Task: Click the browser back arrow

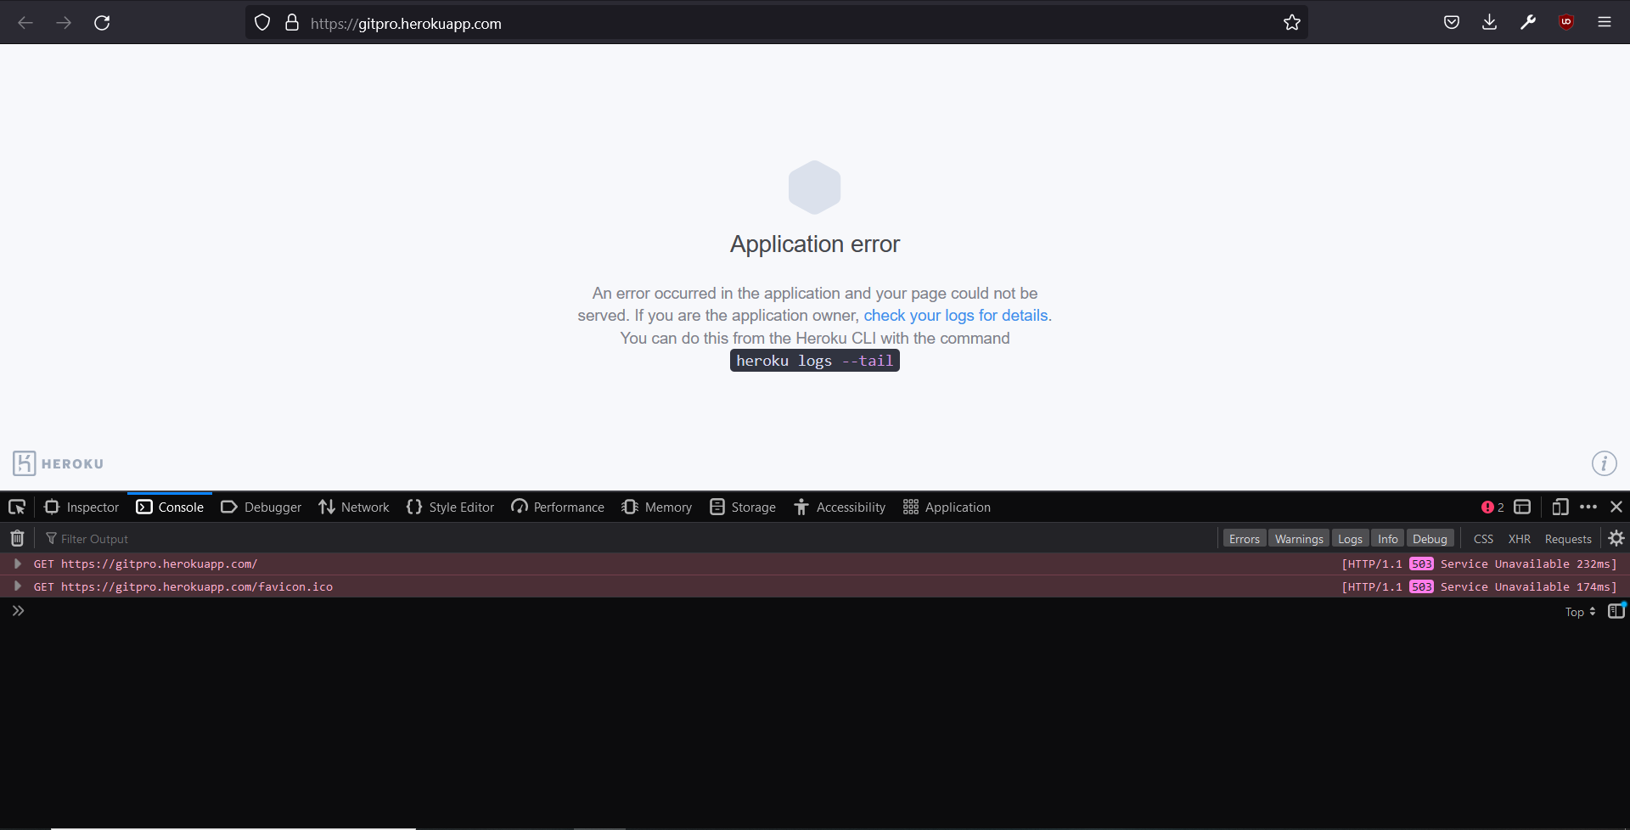Action: coord(25,23)
